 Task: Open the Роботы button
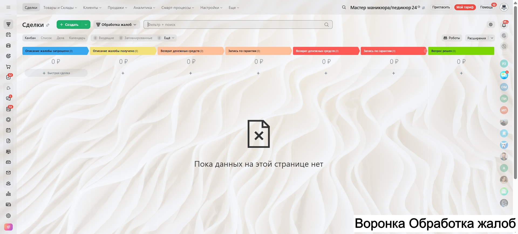click(452, 38)
